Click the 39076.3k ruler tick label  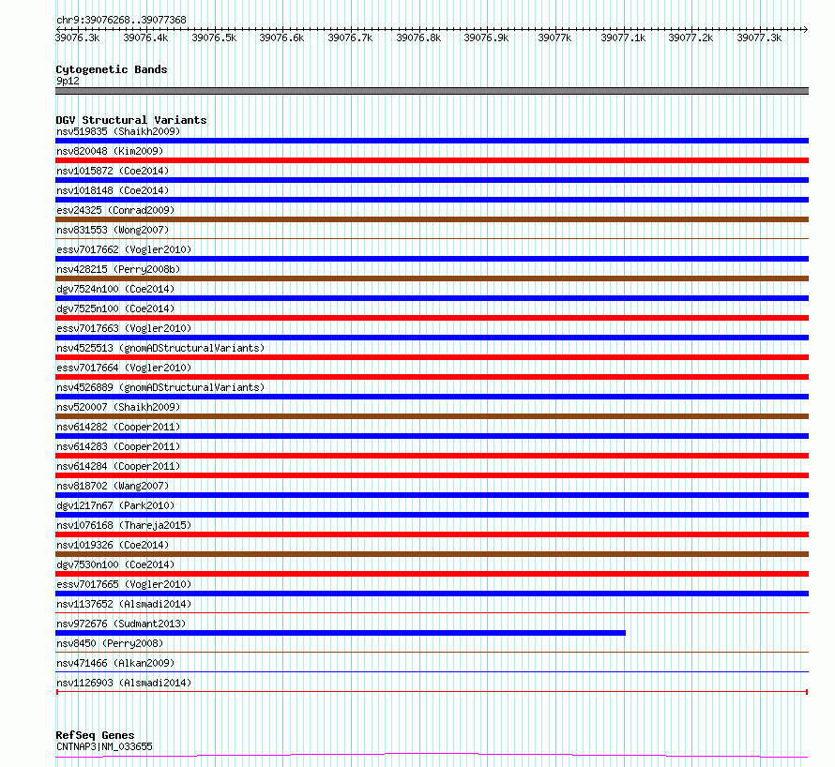coord(77,38)
